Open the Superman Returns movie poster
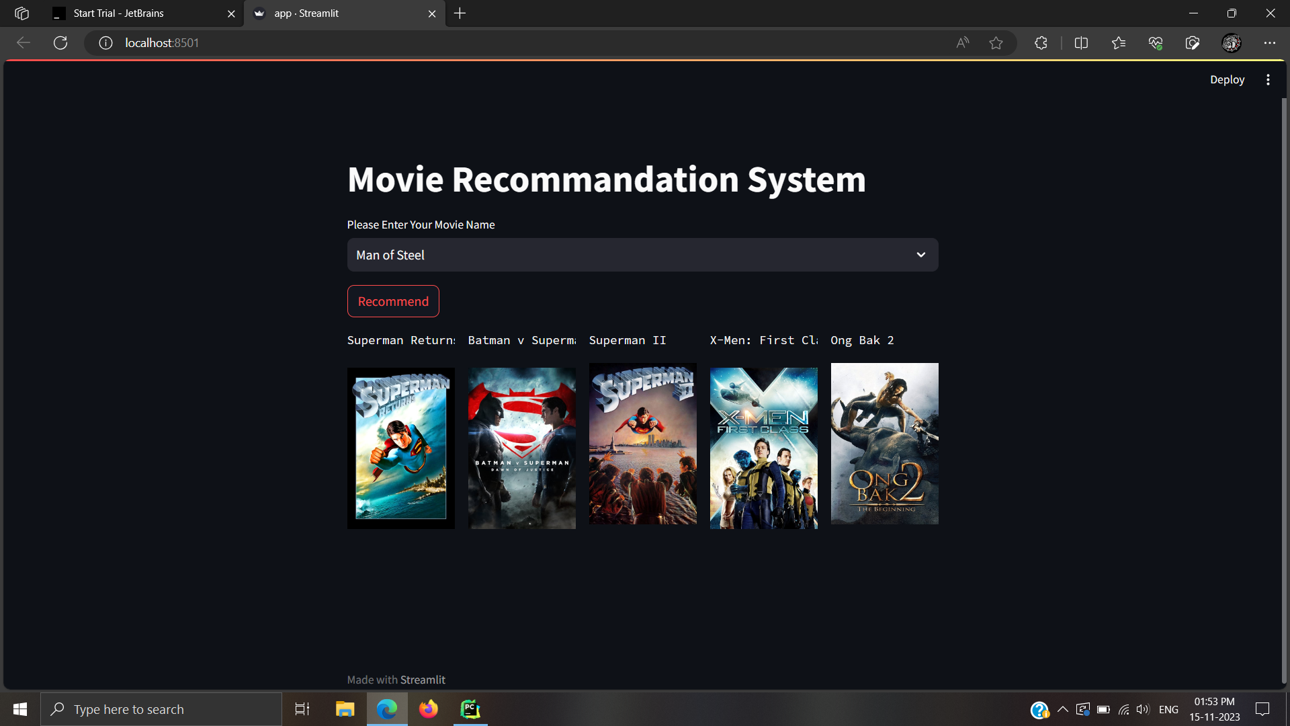The image size is (1290, 726). click(x=400, y=448)
